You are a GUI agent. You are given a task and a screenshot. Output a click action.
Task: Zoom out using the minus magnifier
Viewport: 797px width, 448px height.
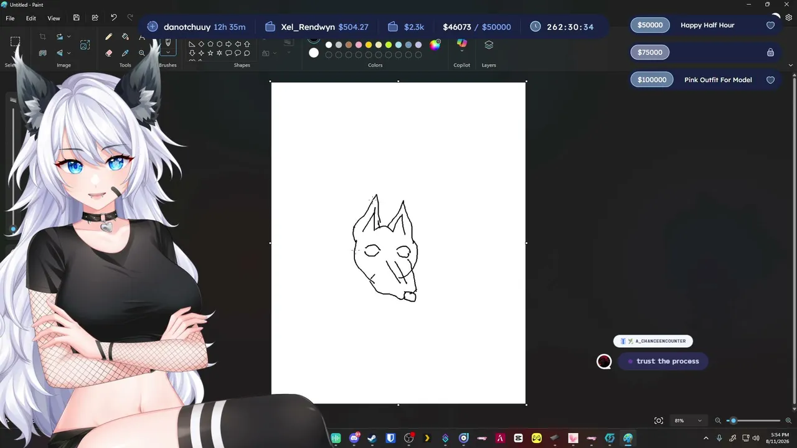click(718, 421)
